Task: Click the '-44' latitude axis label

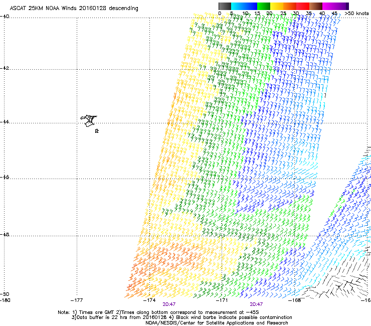Action: pos(5,122)
